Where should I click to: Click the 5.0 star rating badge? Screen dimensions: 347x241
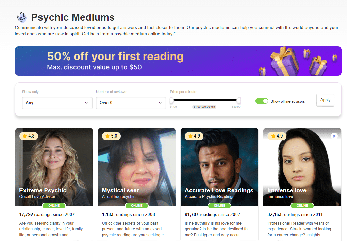(x=111, y=136)
